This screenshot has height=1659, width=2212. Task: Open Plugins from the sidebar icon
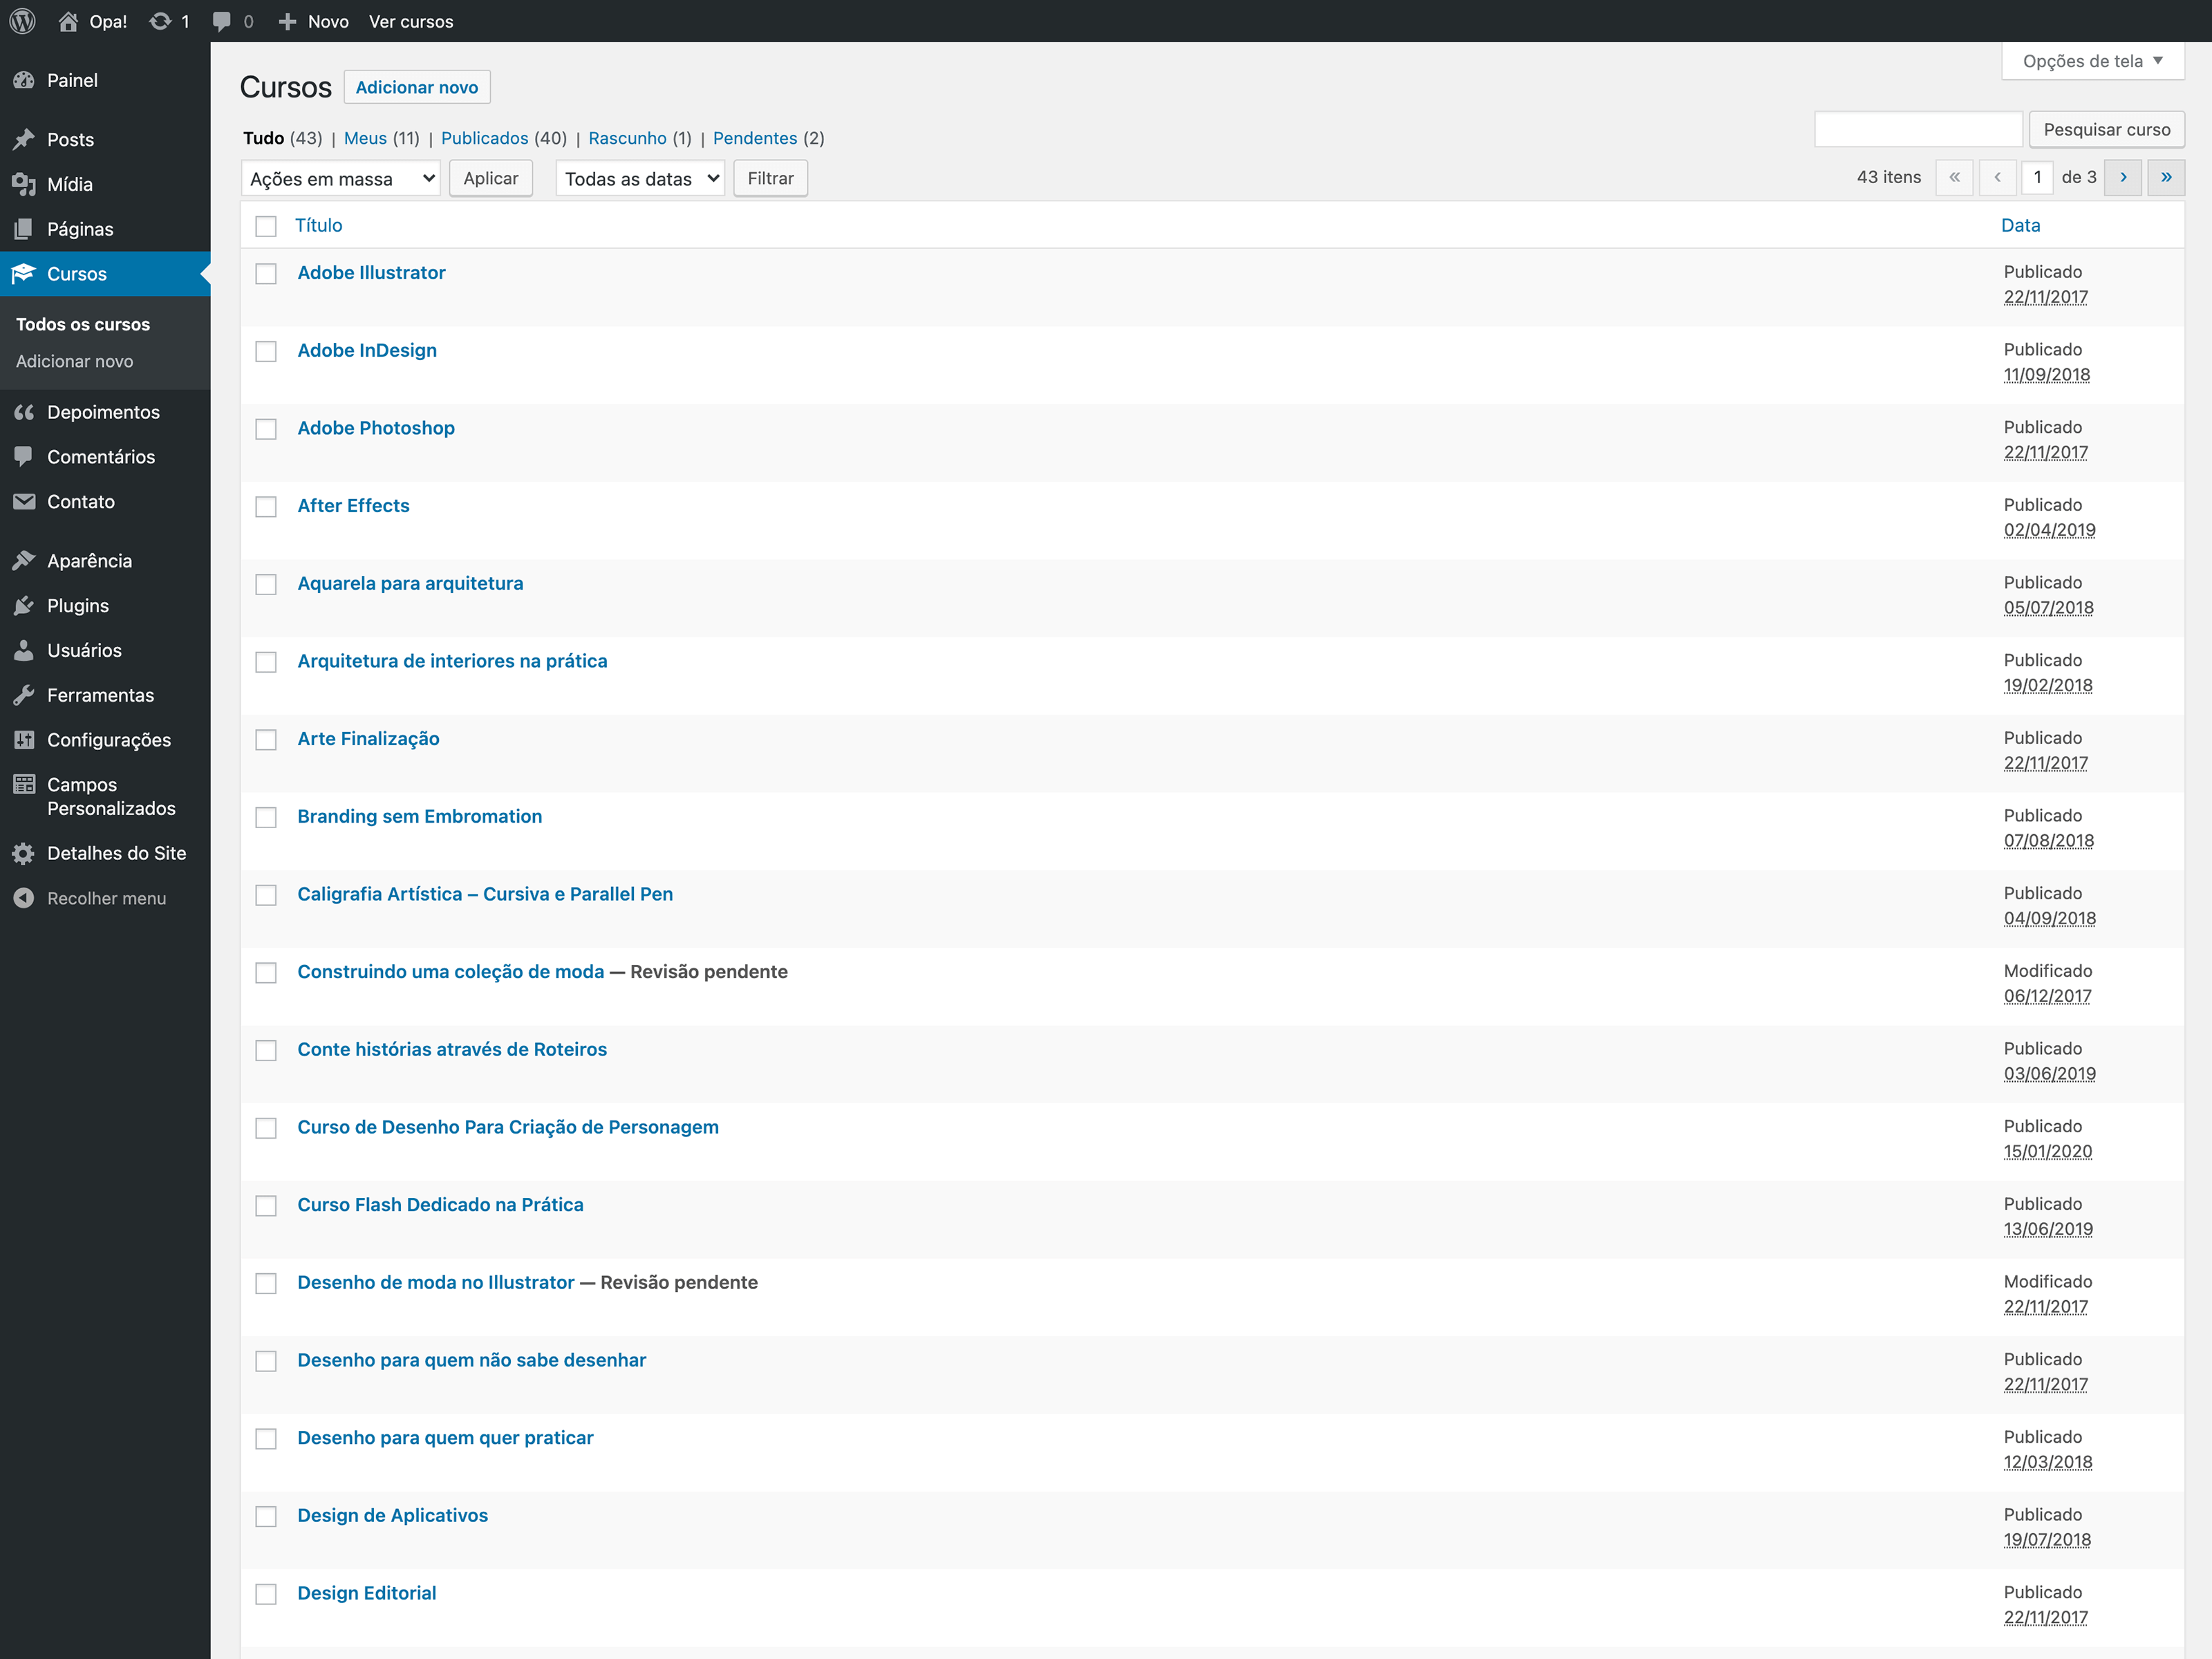(24, 605)
